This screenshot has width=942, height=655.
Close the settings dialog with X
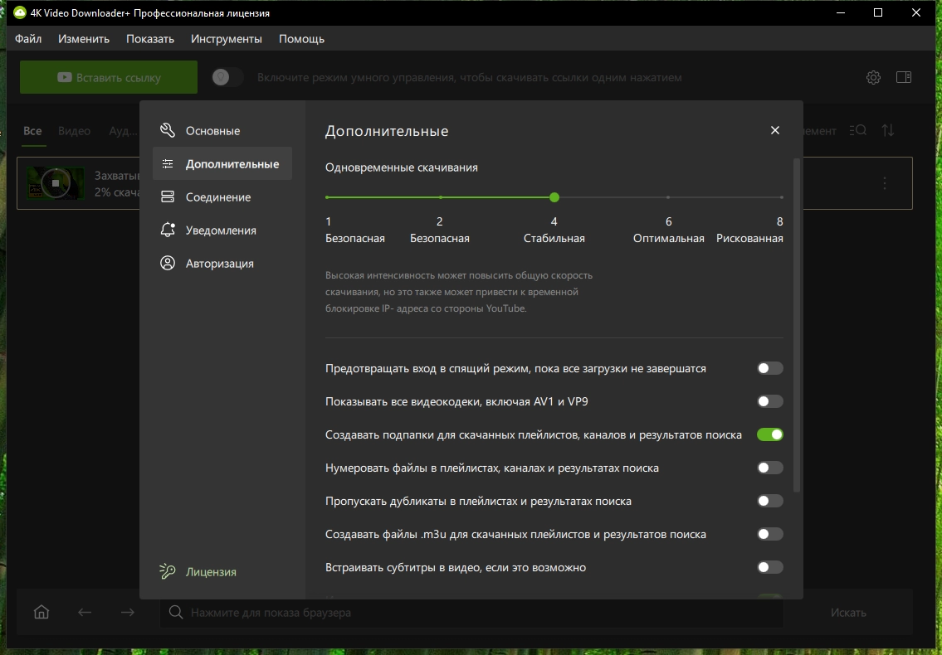[x=775, y=131]
